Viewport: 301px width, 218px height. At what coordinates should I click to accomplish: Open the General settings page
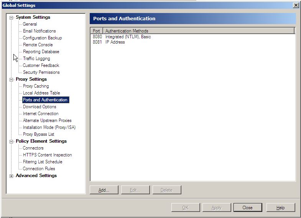click(30, 24)
